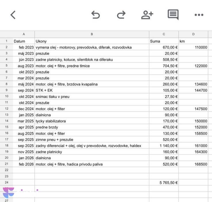Viewport: 212px width, 202px height.
Task: Select the 168500 km cell
Action: [x=193, y=164]
